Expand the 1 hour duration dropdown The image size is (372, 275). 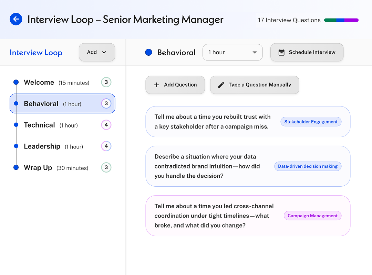tap(232, 52)
